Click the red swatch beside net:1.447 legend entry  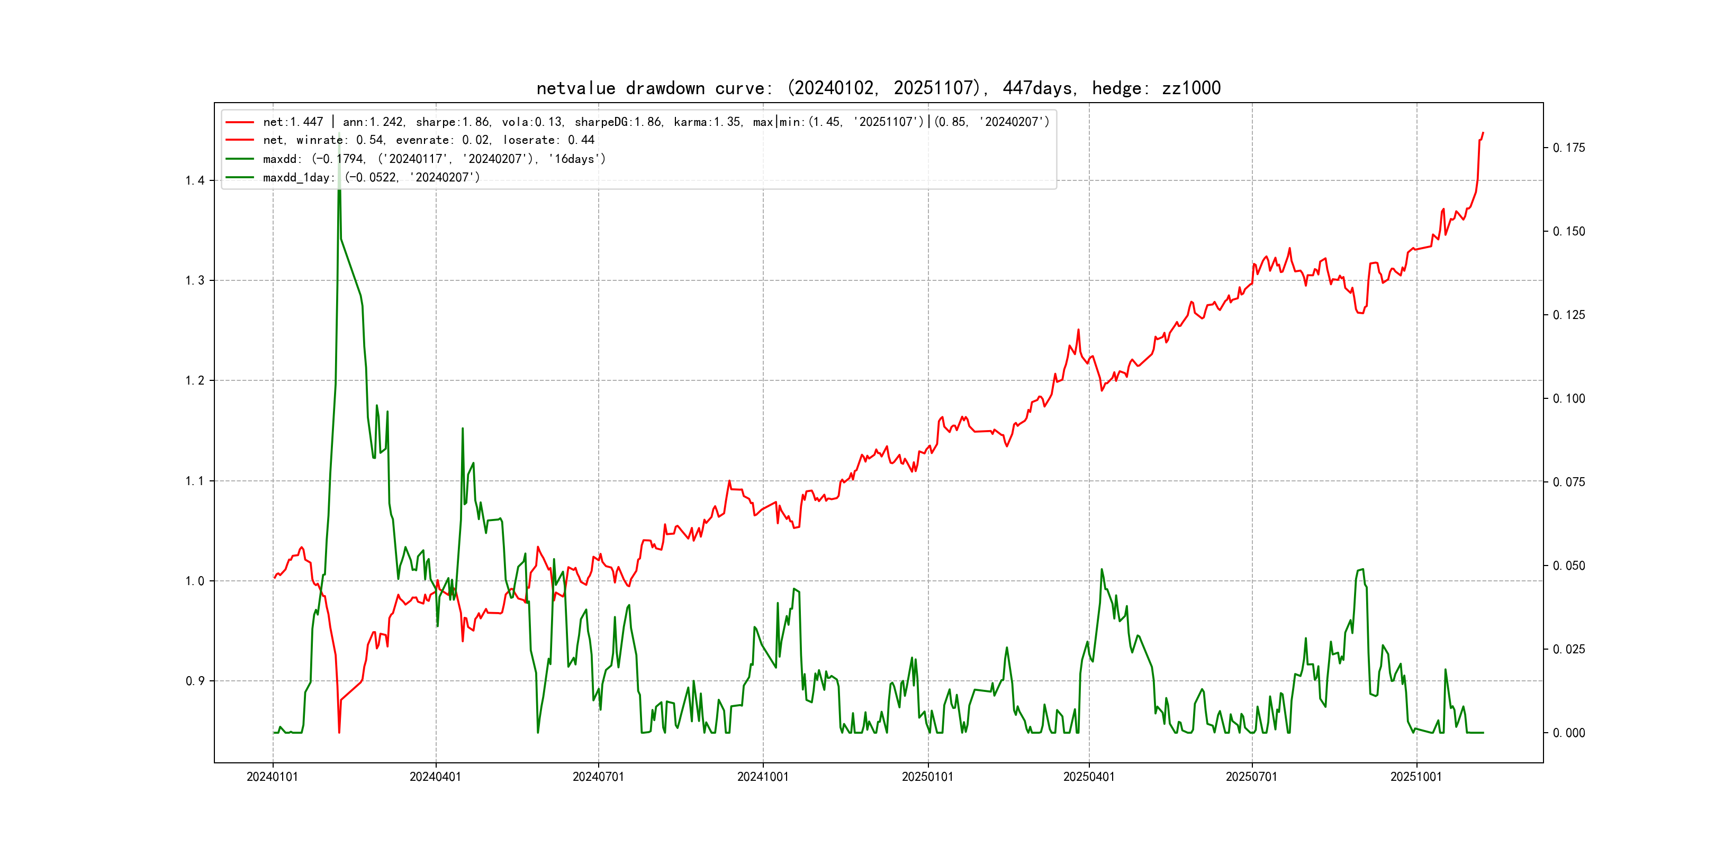pos(240,122)
